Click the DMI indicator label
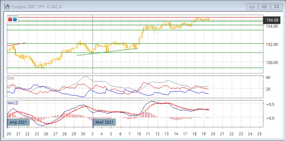 tap(11, 78)
